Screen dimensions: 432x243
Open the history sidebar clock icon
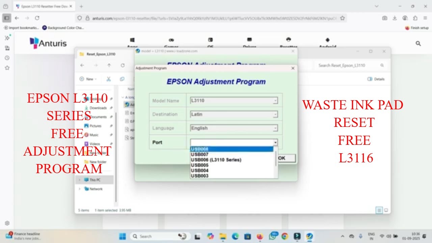click(x=7, y=58)
